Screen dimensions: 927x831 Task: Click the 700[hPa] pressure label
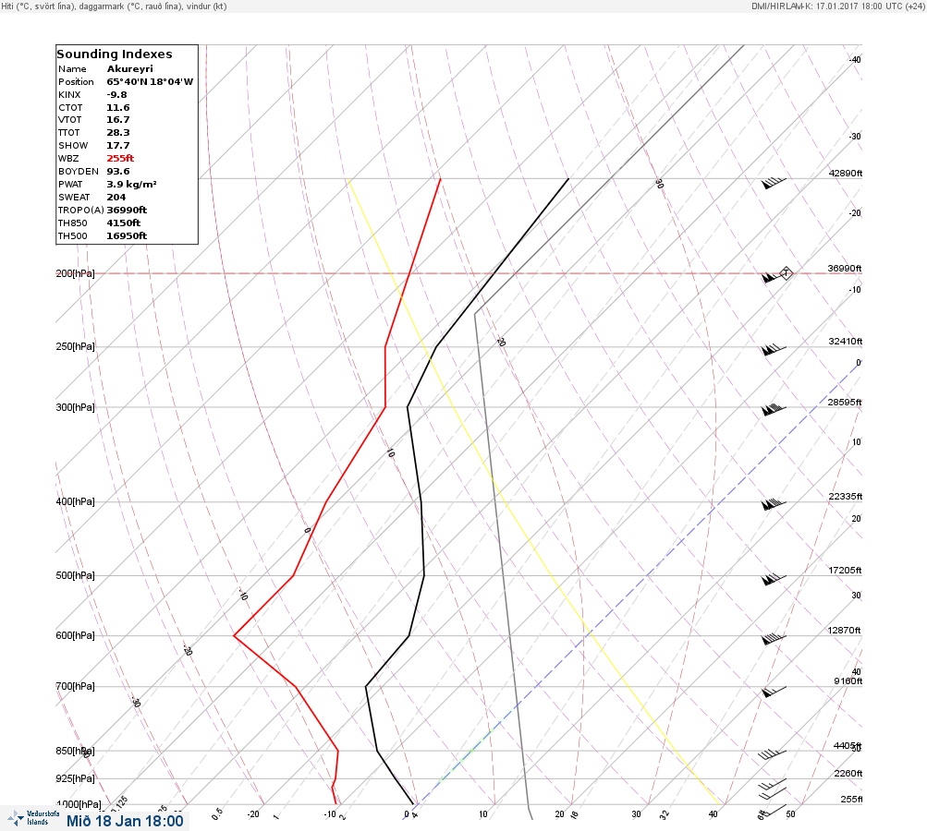pyautogui.click(x=75, y=686)
